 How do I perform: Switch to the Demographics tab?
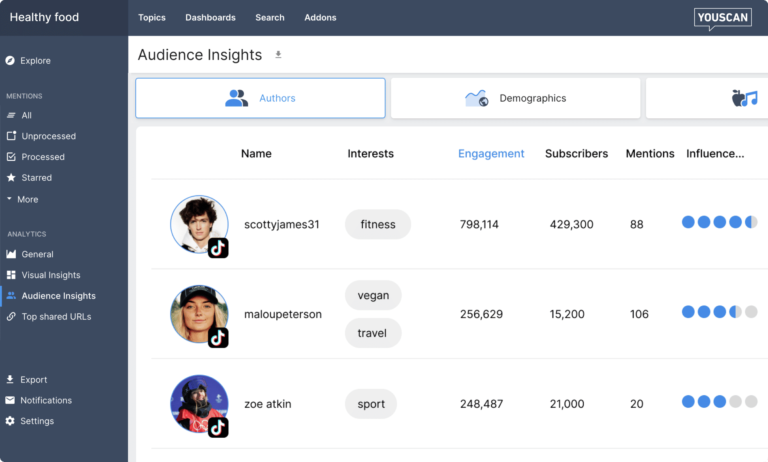click(x=515, y=98)
